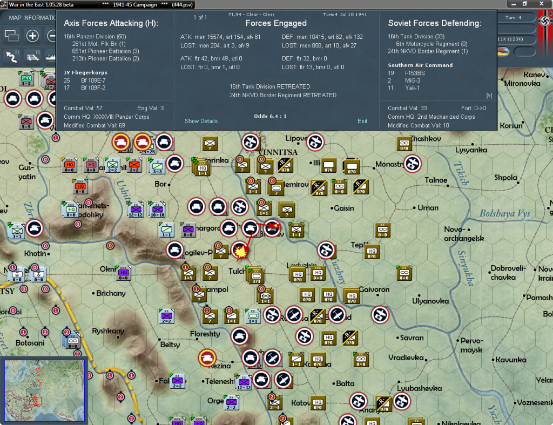Click the Yak-1 aircraft row
Viewport: 553px width, 425px height.
[403, 88]
